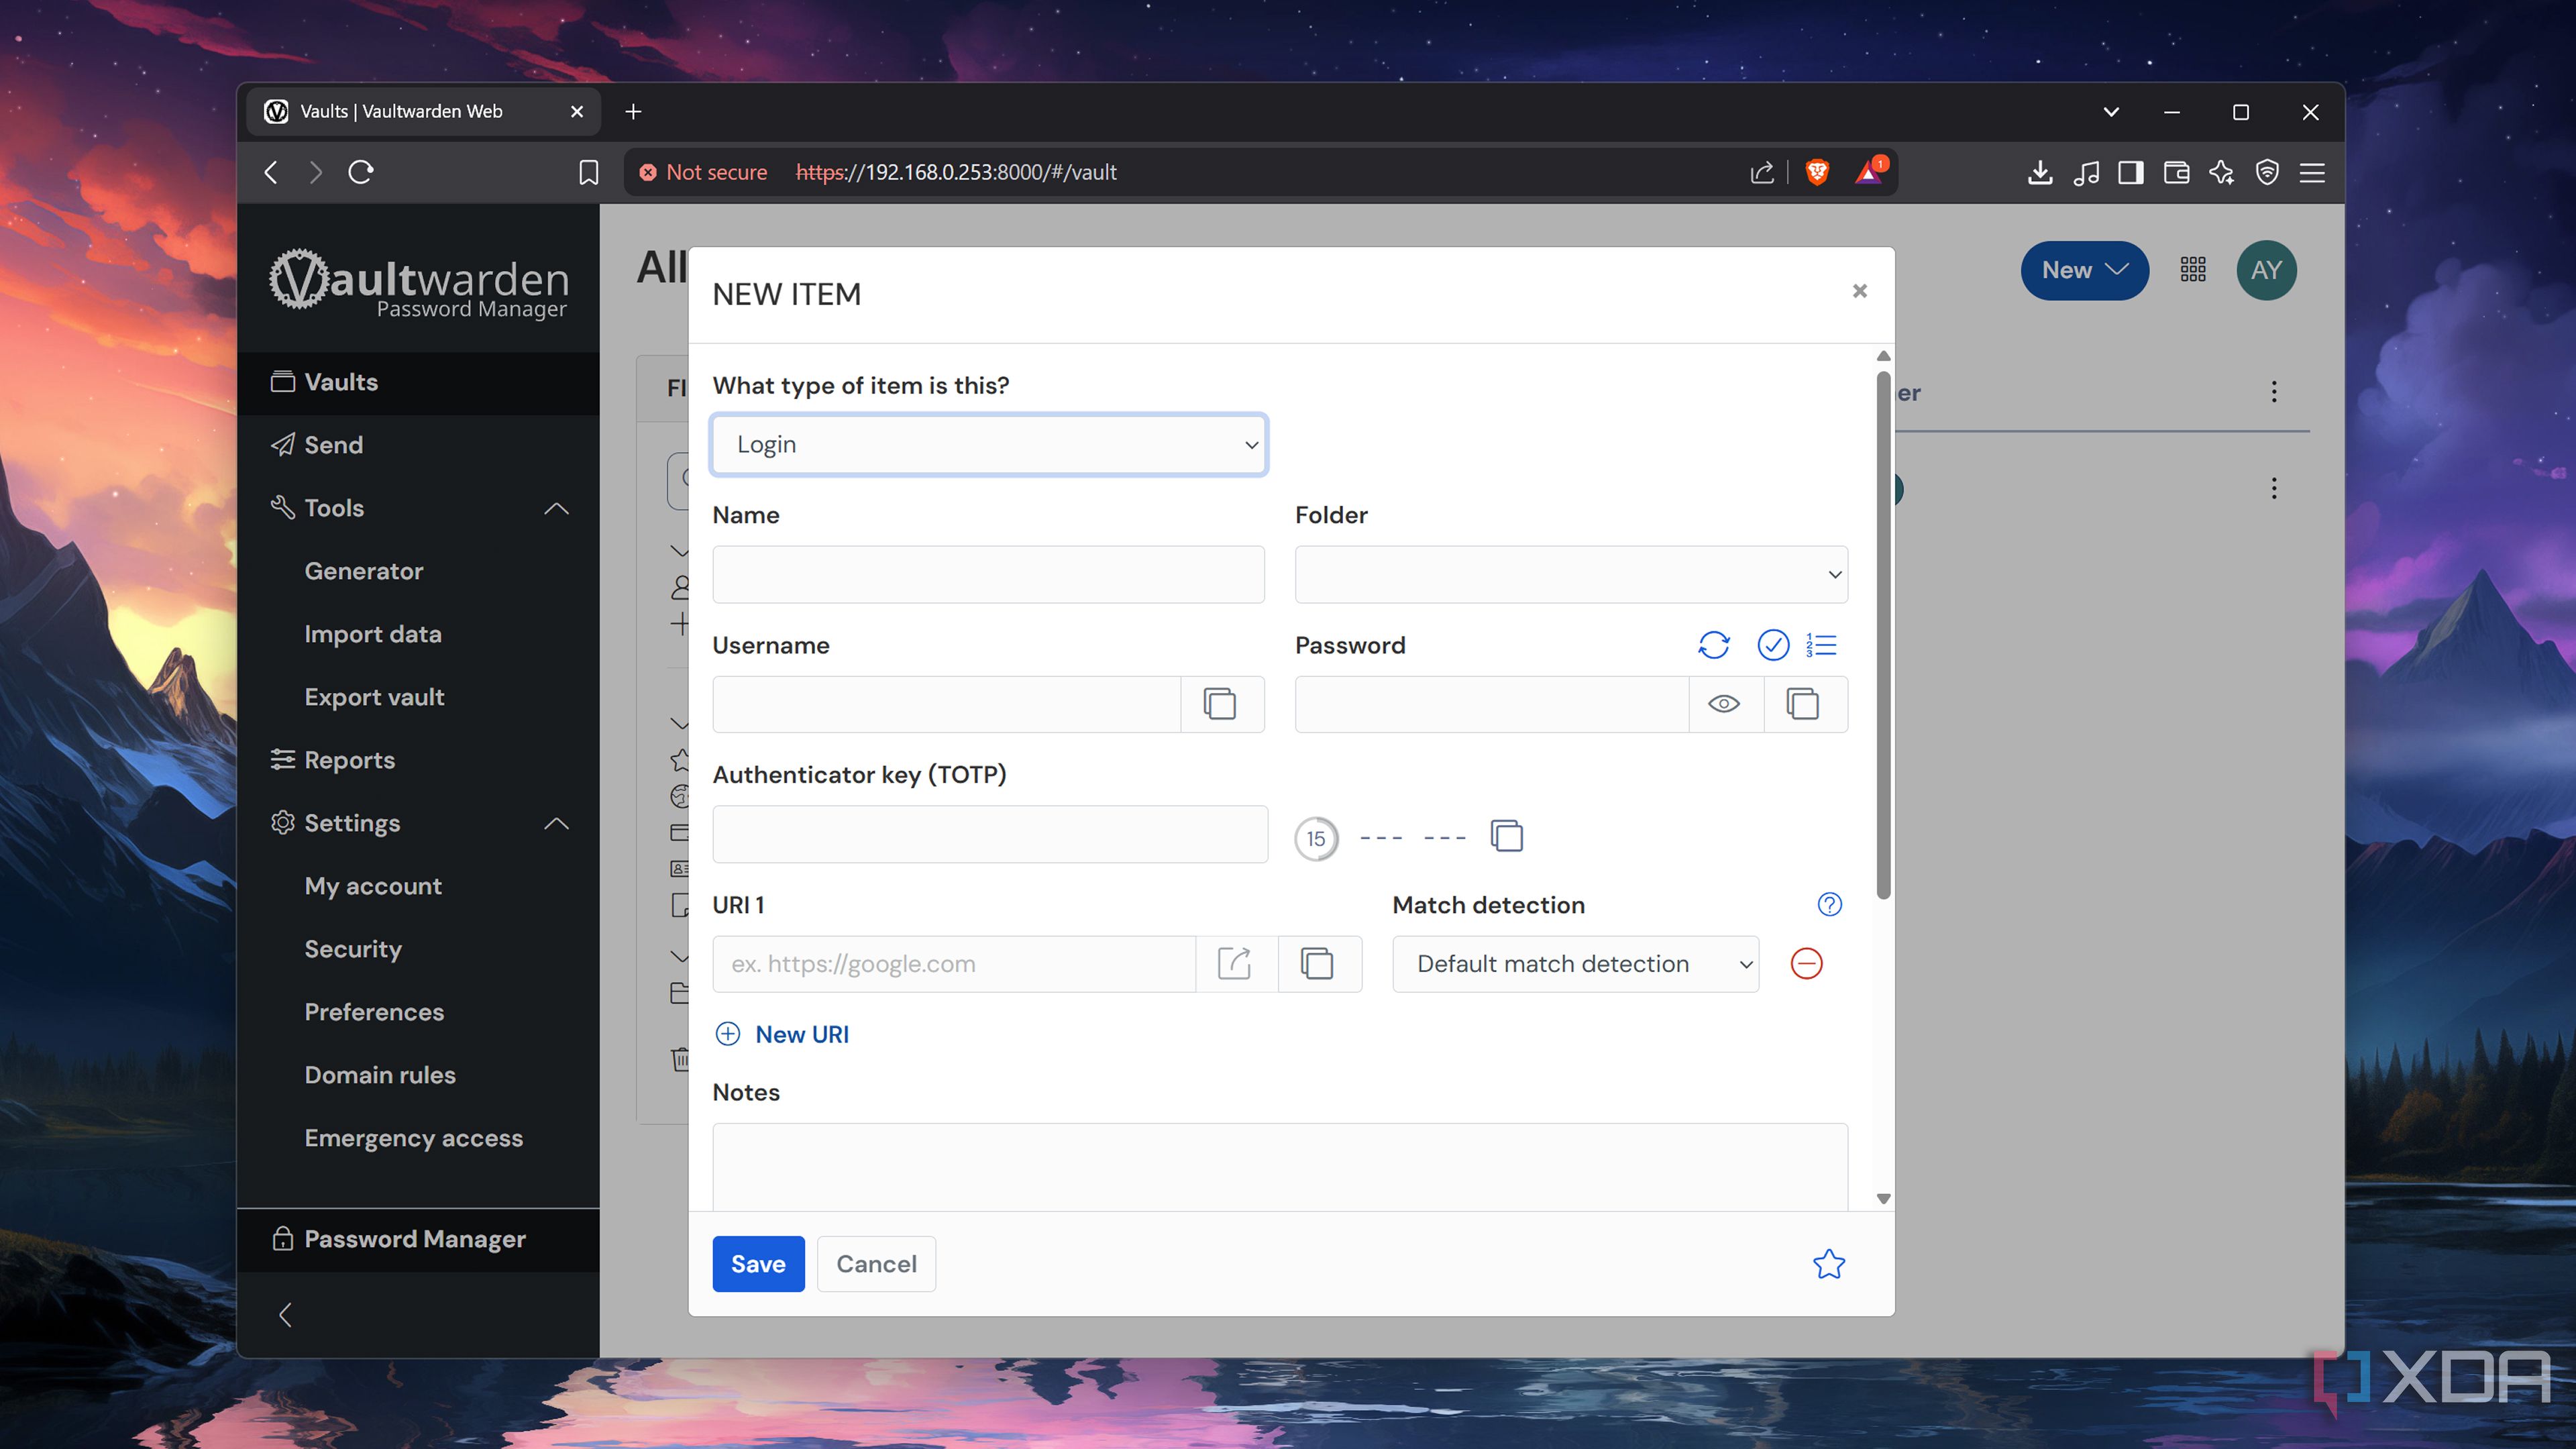
Task: Launch the URI 1 link icon
Action: [x=1235, y=964]
